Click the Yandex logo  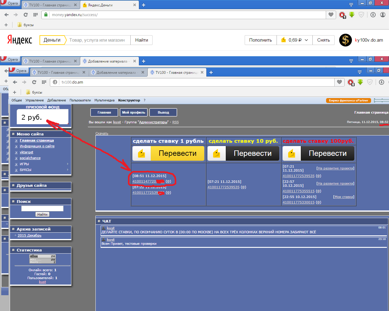pos(20,40)
